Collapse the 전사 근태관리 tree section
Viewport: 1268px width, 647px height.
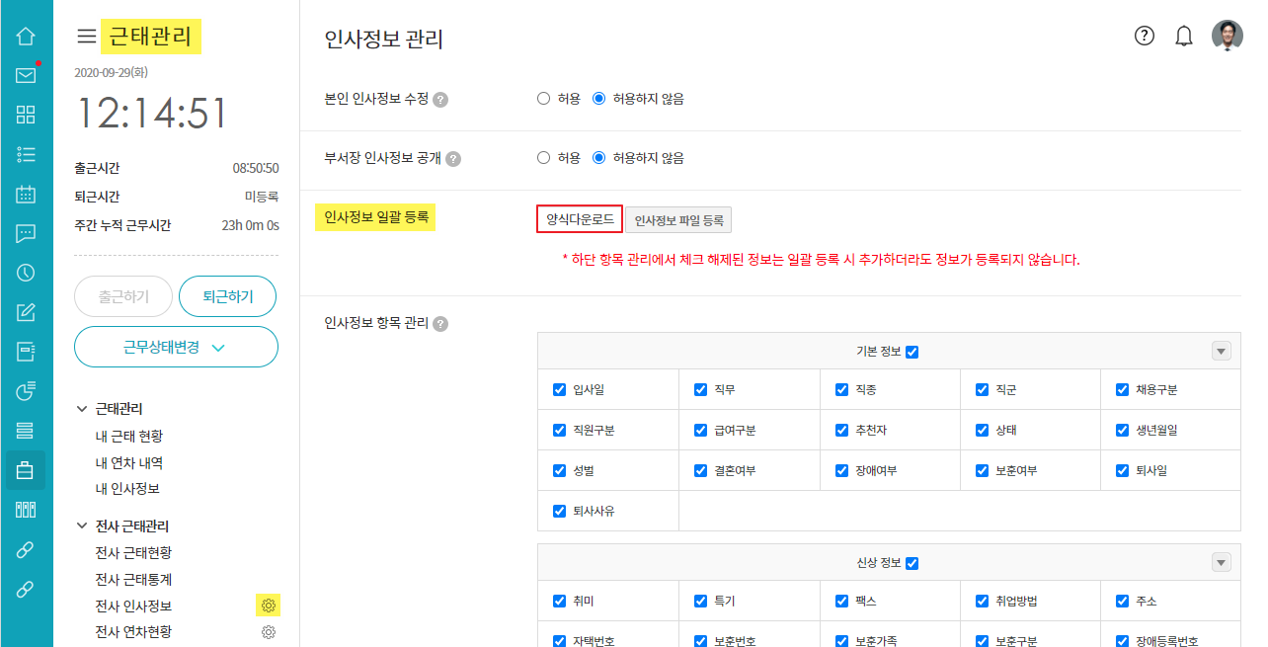point(81,526)
